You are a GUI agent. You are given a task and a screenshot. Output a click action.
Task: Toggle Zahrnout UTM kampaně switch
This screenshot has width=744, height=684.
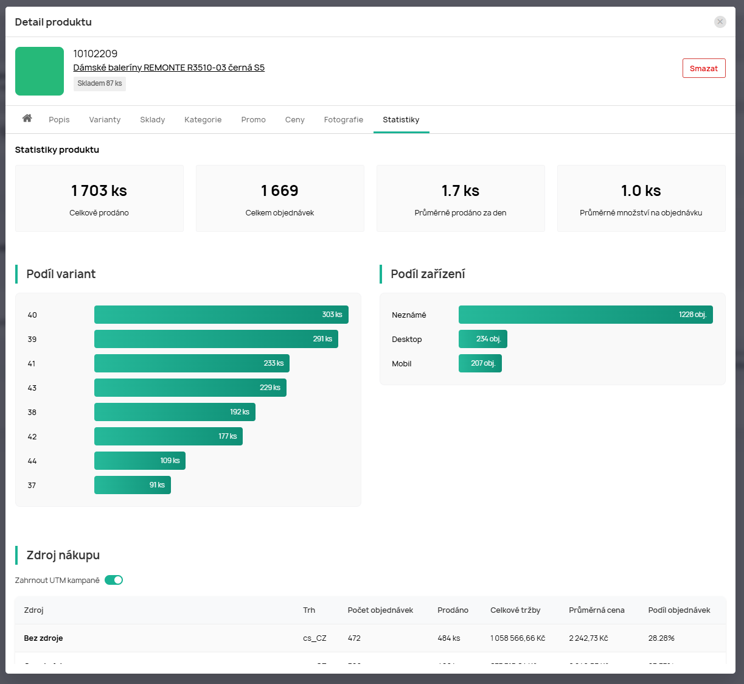click(114, 580)
